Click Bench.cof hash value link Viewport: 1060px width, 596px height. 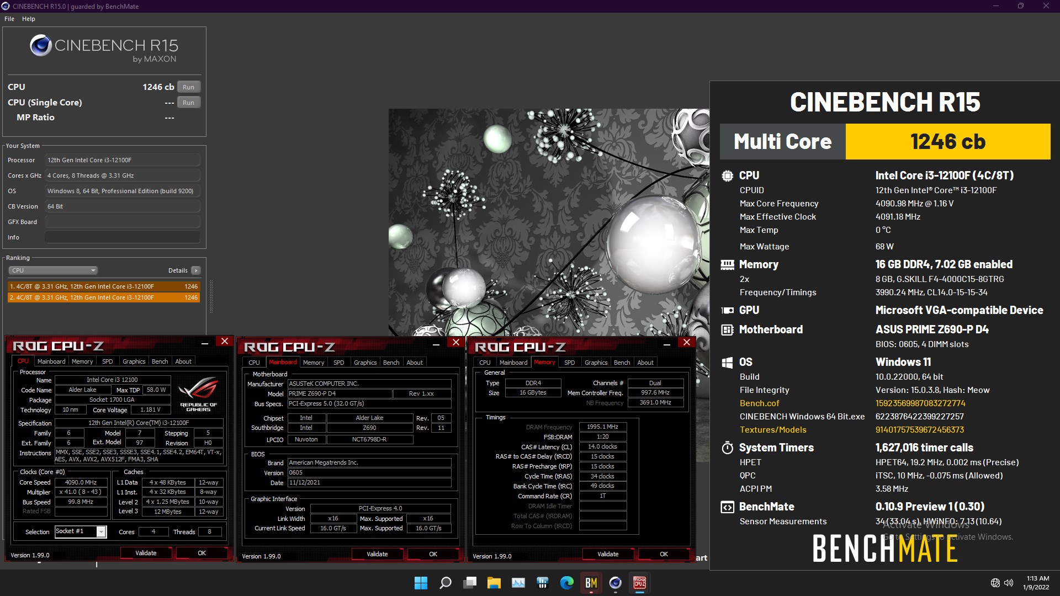pos(920,403)
